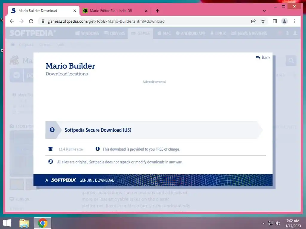This screenshot has width=306, height=229.
Task: Switch to the Mario Editor file - Indie DB tab
Action: pos(115,11)
